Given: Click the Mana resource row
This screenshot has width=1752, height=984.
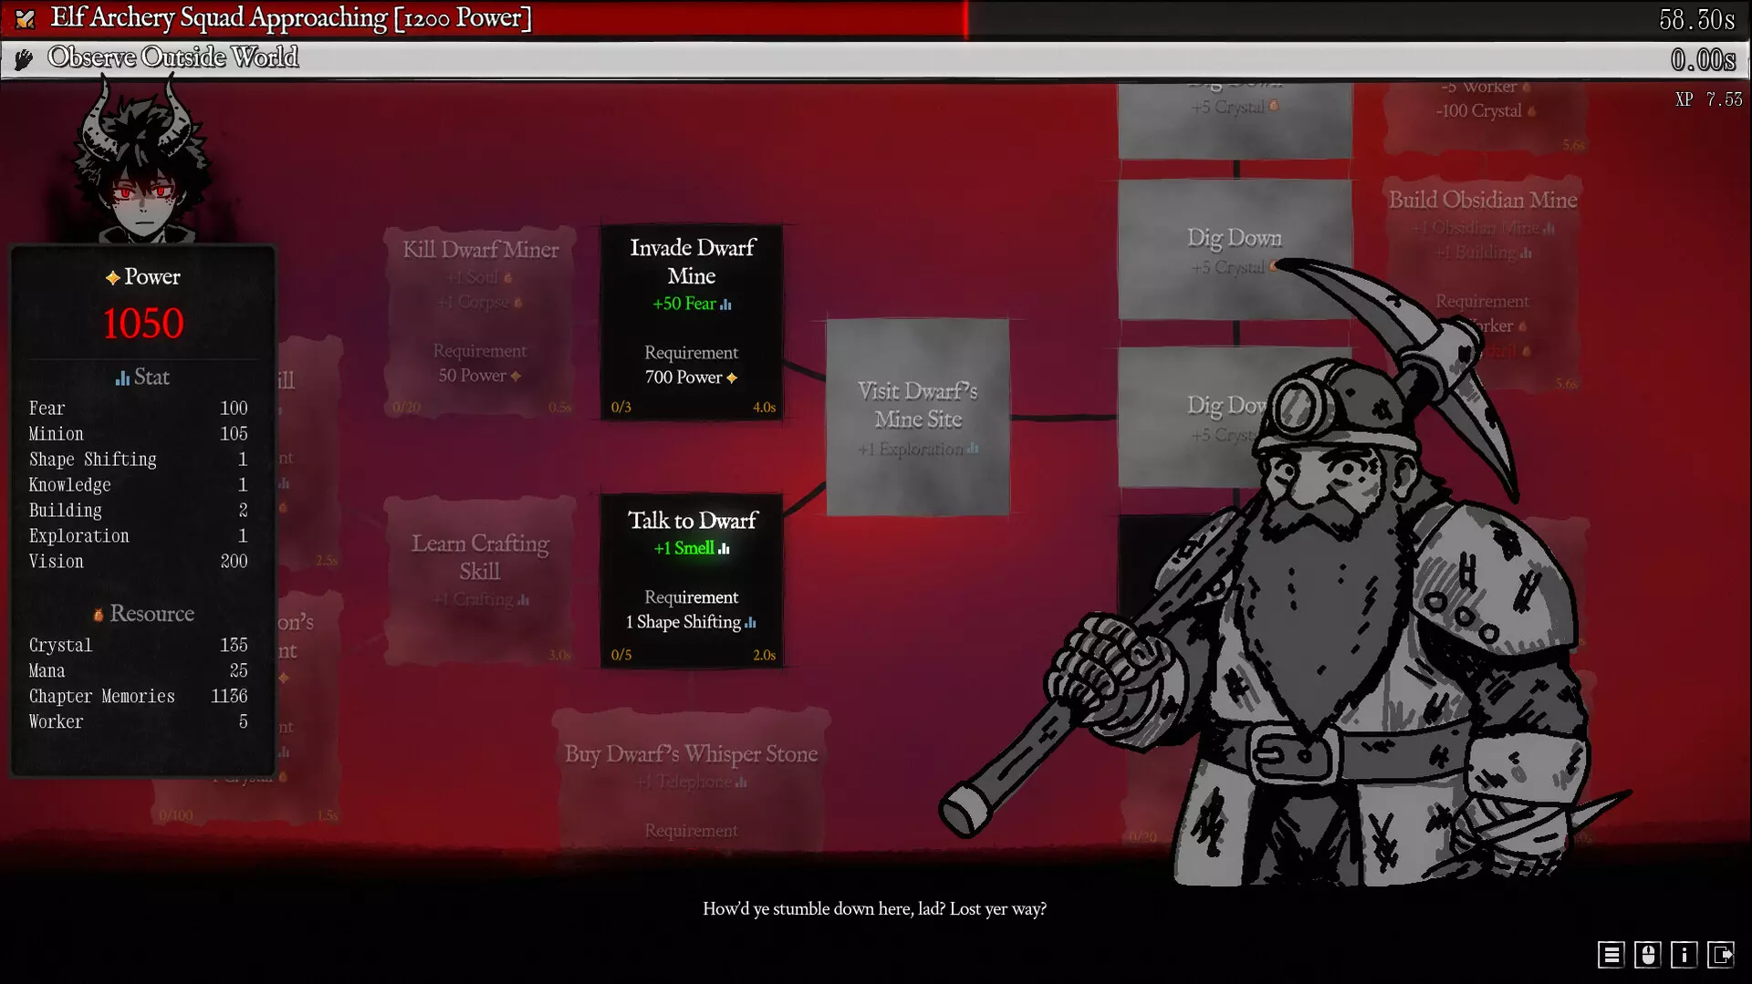Looking at the screenshot, I should (138, 671).
